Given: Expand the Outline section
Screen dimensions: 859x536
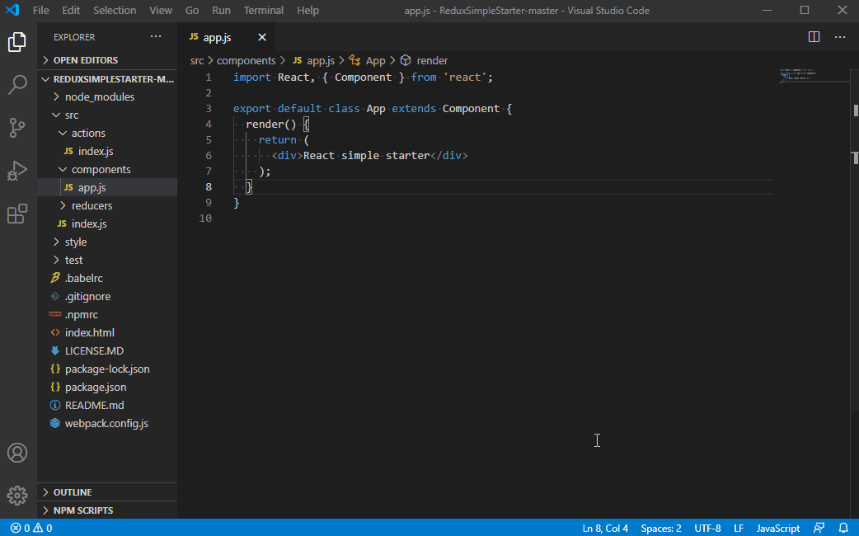Looking at the screenshot, I should click(107, 492).
